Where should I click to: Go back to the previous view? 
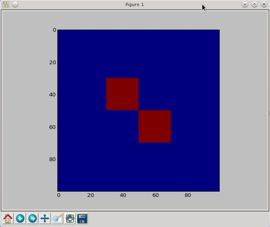point(20,218)
